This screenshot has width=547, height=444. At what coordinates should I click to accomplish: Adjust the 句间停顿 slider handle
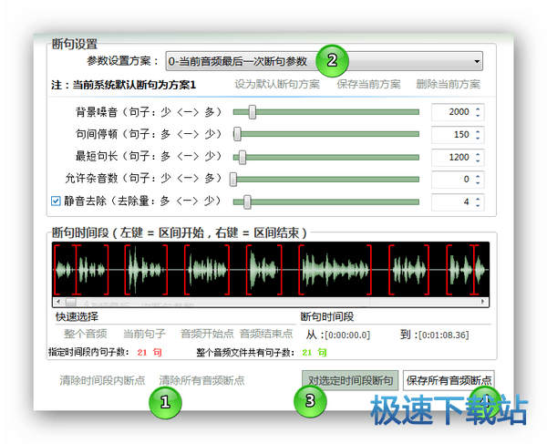[237, 134]
